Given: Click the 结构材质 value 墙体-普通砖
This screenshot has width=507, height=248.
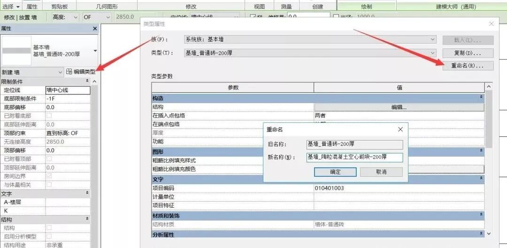Looking at the screenshot, I should 399,225.
